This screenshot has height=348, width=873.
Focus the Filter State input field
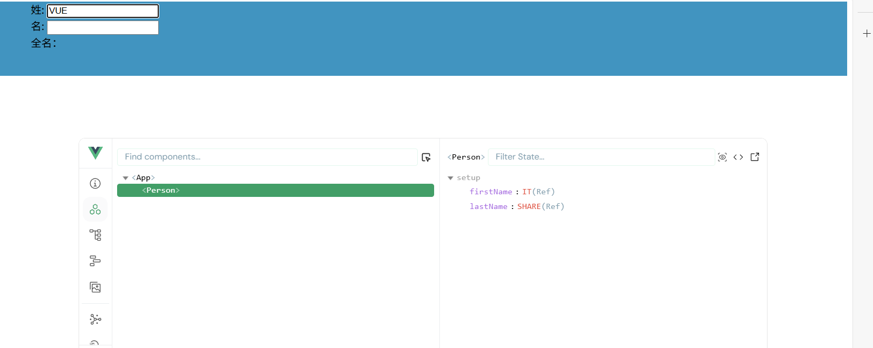tap(601, 157)
